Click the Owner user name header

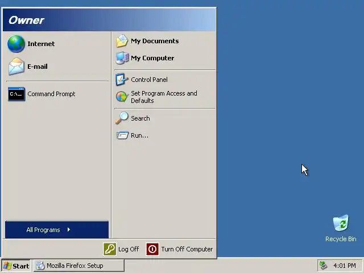pos(26,20)
